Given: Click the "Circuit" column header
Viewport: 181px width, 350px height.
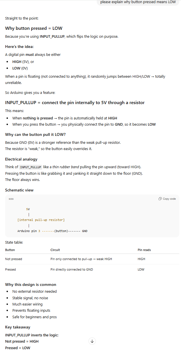Looking at the screenshot, I should click(55, 250).
